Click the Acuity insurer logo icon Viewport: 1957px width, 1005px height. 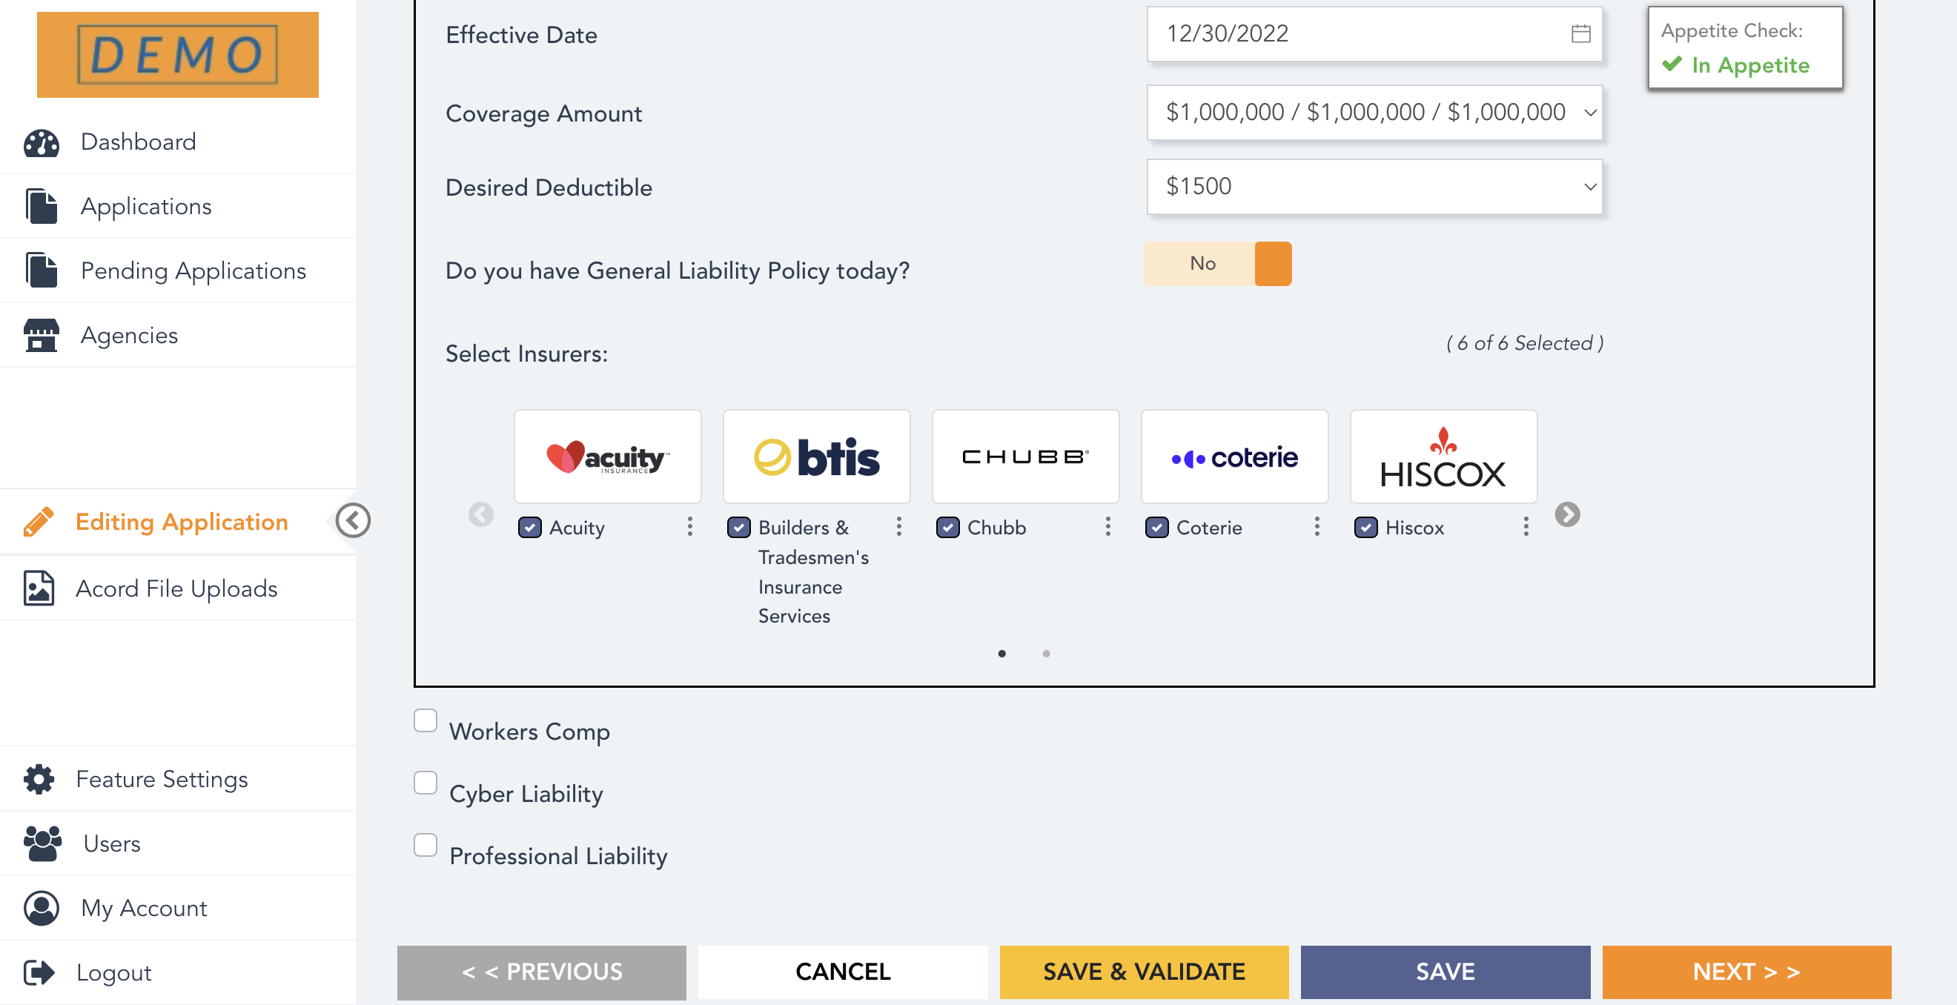607,457
